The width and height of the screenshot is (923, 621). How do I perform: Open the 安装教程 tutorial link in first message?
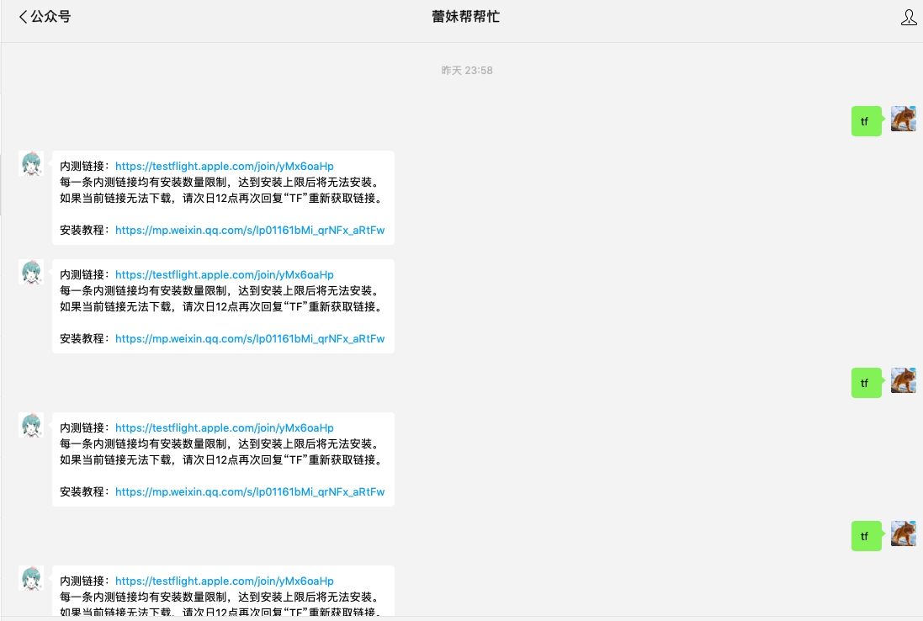tap(250, 230)
